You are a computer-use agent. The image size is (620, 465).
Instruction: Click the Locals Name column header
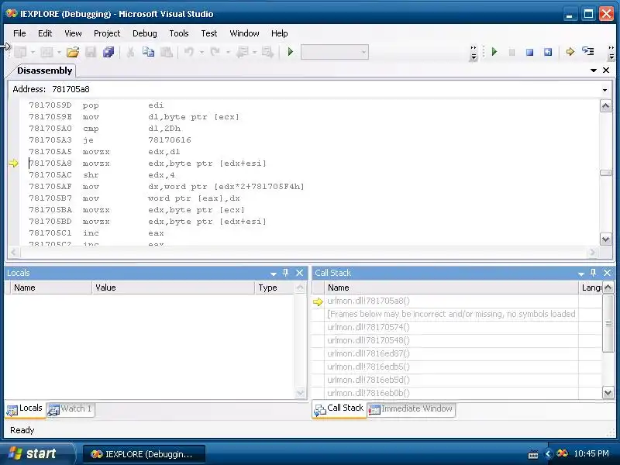(51, 288)
